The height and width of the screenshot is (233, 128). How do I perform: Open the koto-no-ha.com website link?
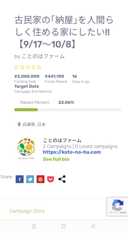pos(72,152)
